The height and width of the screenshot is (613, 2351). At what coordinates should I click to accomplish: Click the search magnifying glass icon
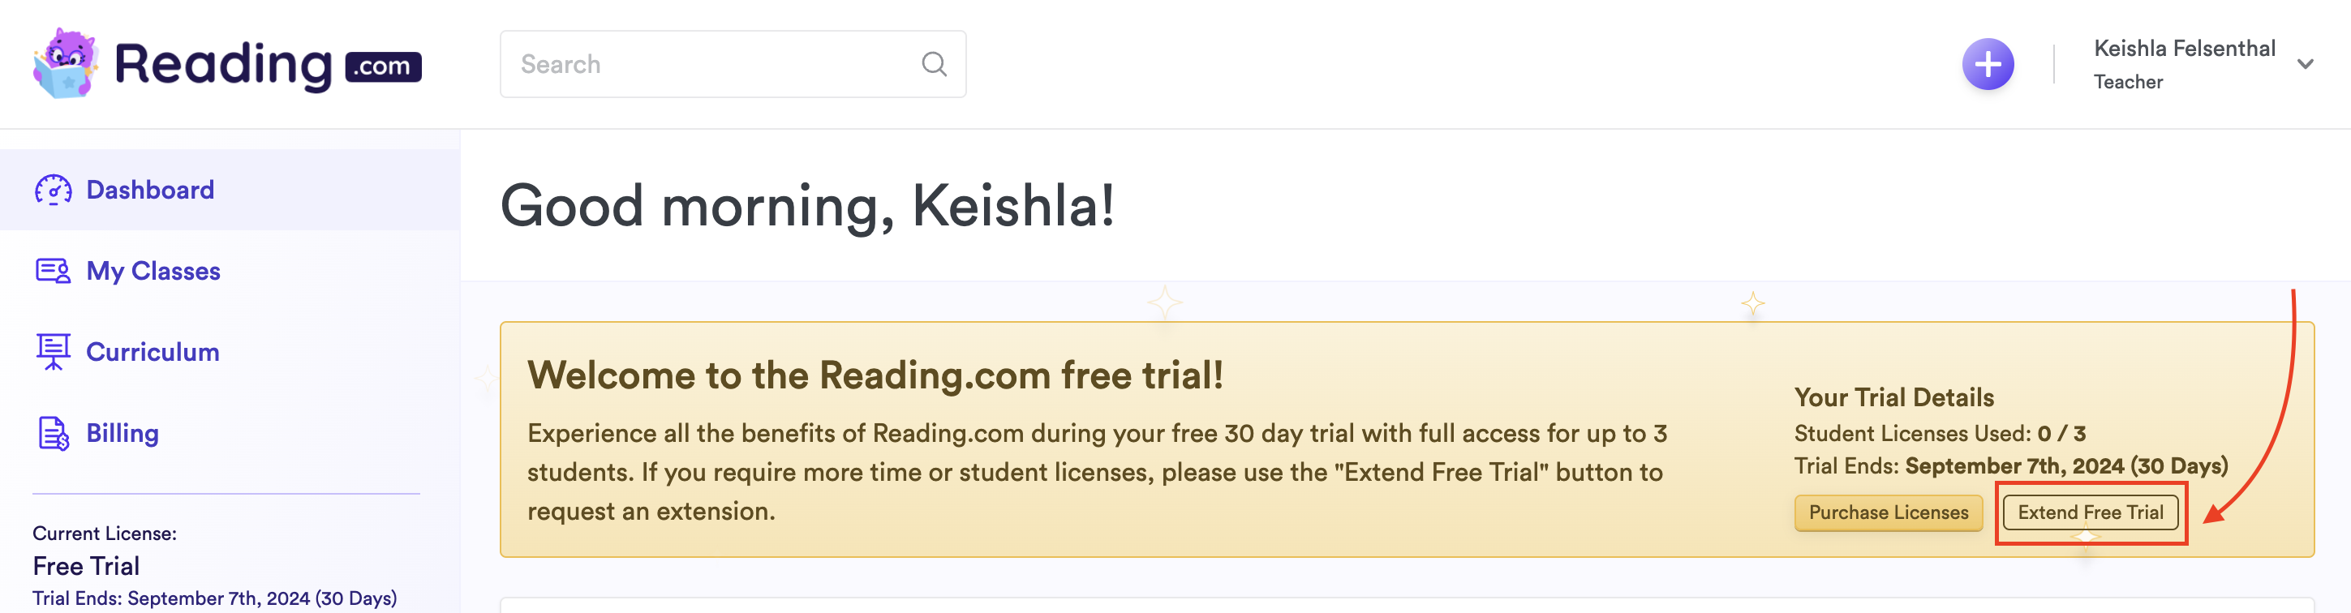934,64
